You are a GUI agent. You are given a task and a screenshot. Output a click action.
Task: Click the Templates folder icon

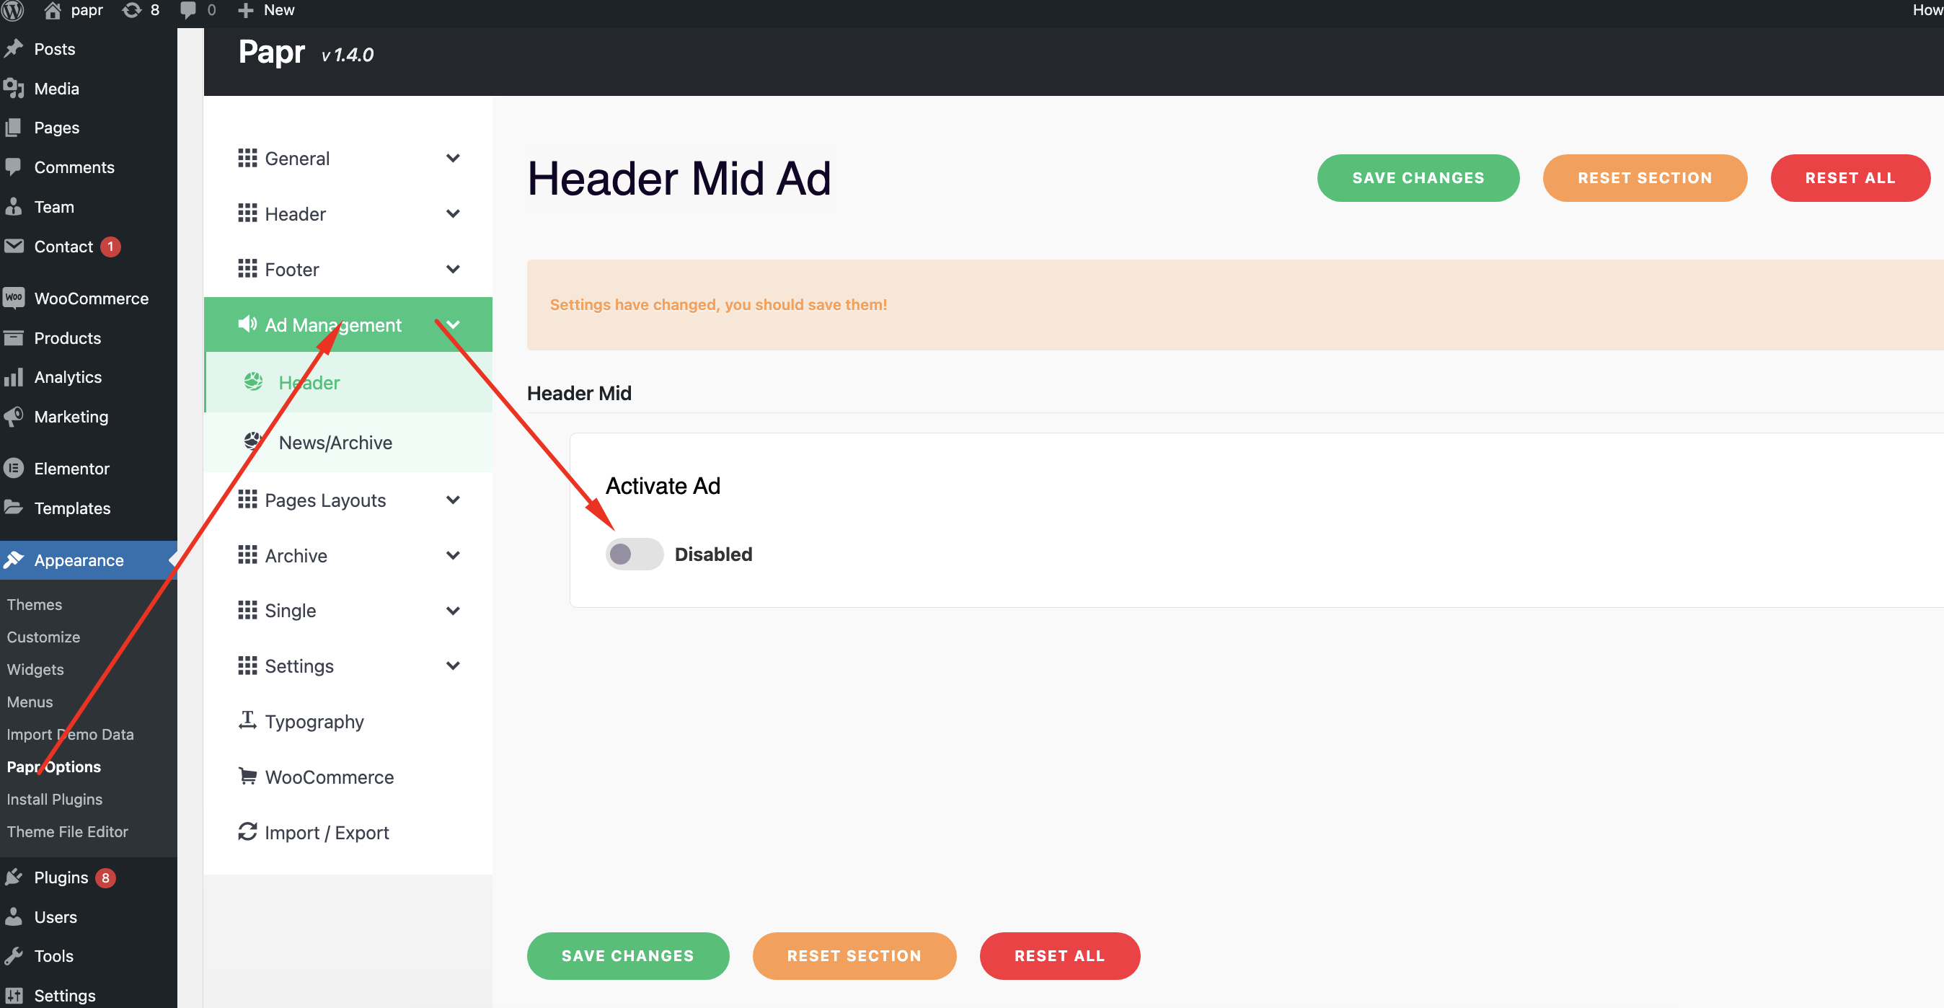14,508
